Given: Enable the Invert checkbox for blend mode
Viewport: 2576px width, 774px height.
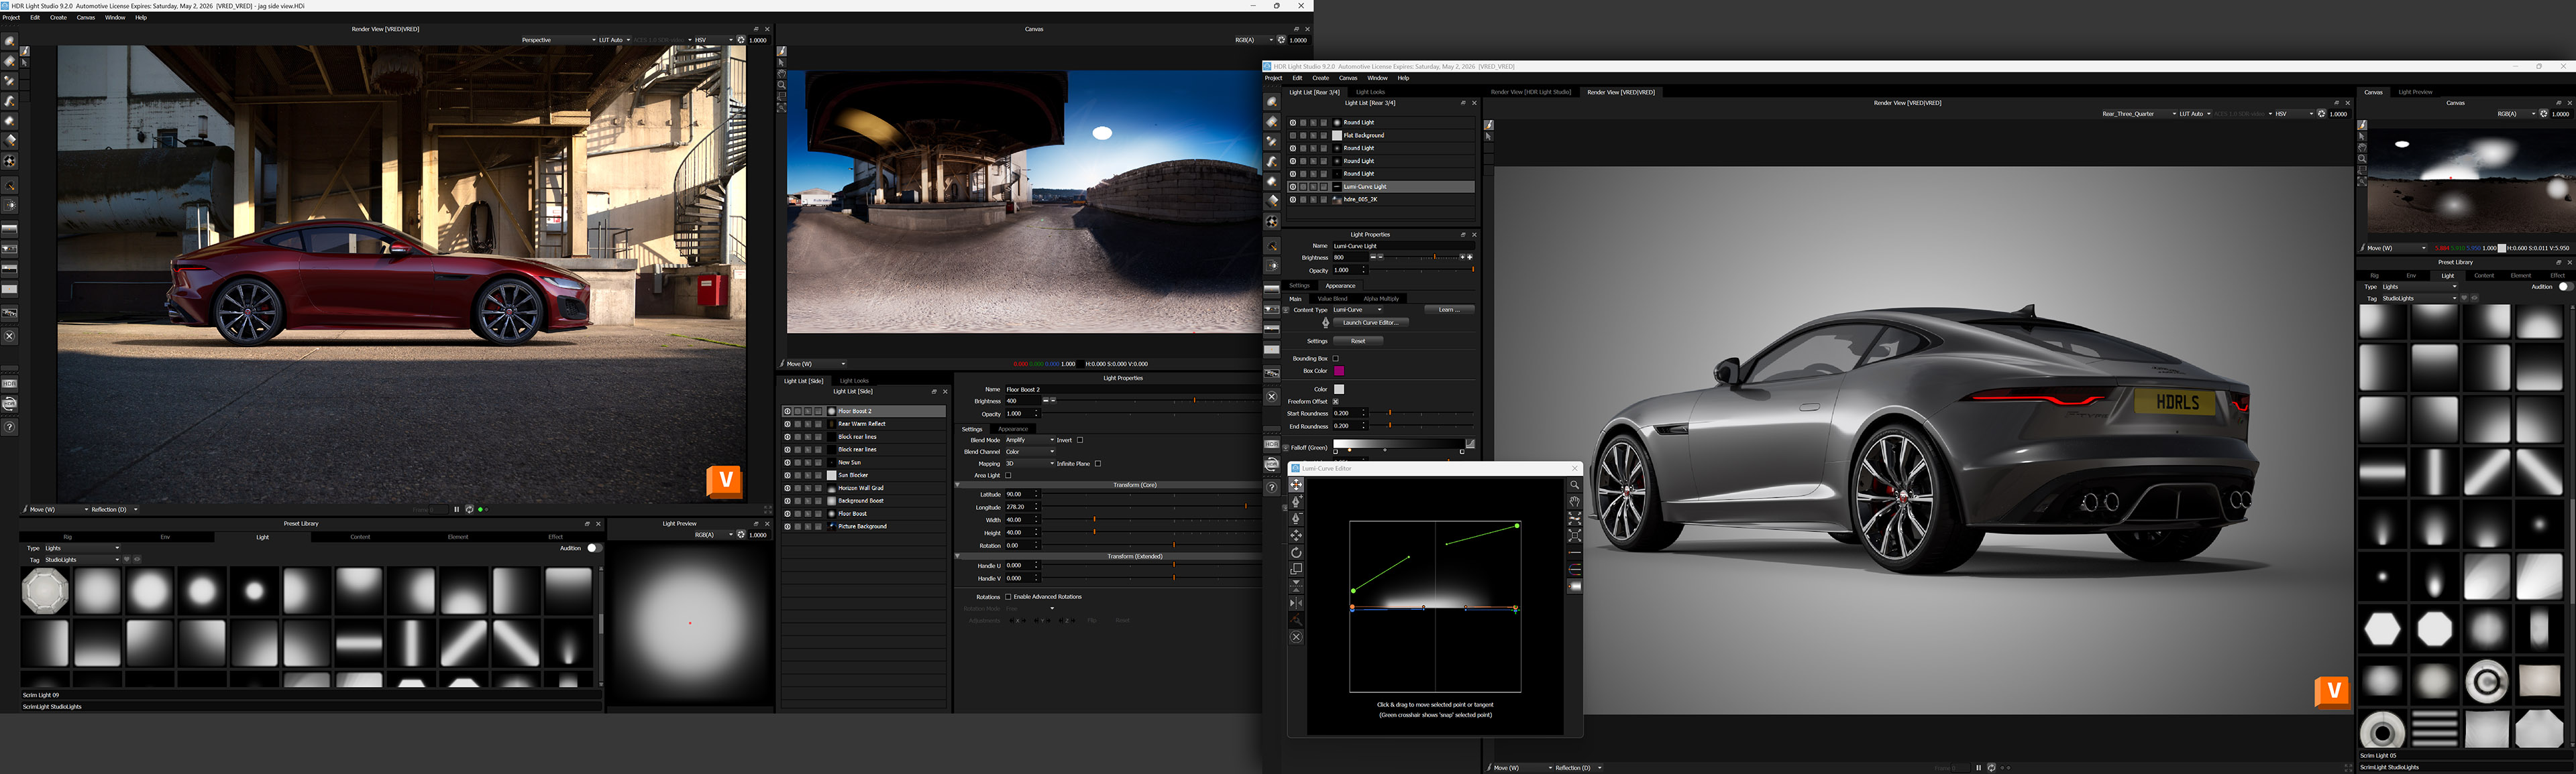Looking at the screenshot, I should tap(1080, 440).
